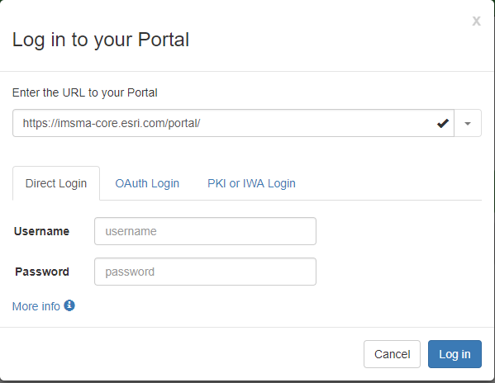
Task: Click the https://imsma-core.esri.com/portal/ URL text
Action: (x=112, y=123)
